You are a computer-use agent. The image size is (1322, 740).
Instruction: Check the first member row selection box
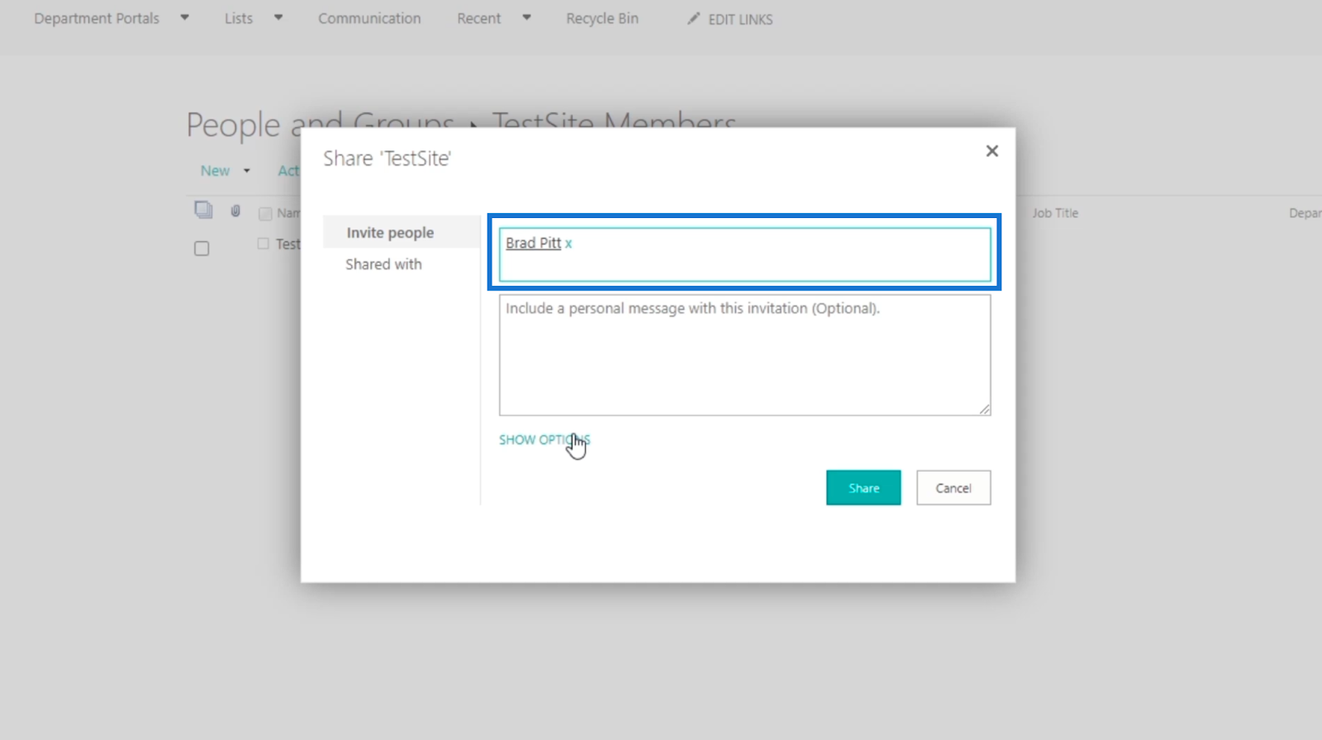[x=202, y=249]
